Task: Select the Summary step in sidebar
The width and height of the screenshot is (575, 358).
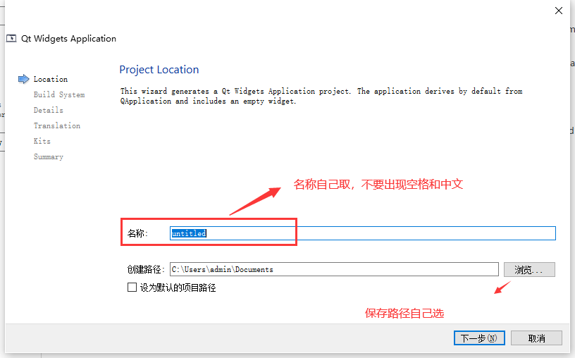Action: pyautogui.click(x=49, y=156)
